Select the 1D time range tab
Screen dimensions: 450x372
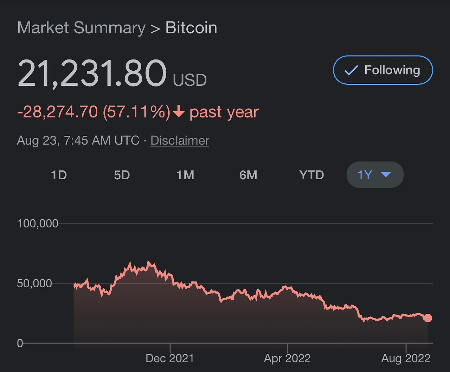59,175
